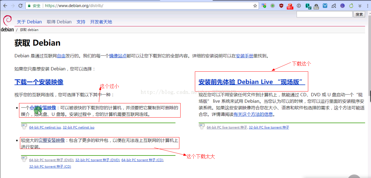This screenshot has width=371, height=178.
Task: Click the 如果您只是想安装 Debian paragraph text
Action: coord(55,69)
